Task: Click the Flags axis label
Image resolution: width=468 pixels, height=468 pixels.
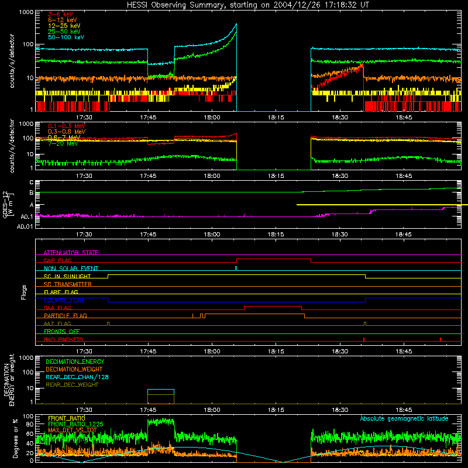Action: pyautogui.click(x=24, y=292)
